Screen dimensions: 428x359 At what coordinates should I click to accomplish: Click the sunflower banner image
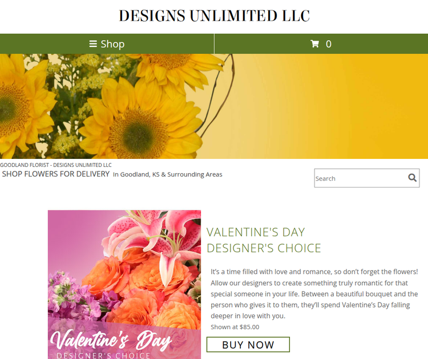point(214,106)
